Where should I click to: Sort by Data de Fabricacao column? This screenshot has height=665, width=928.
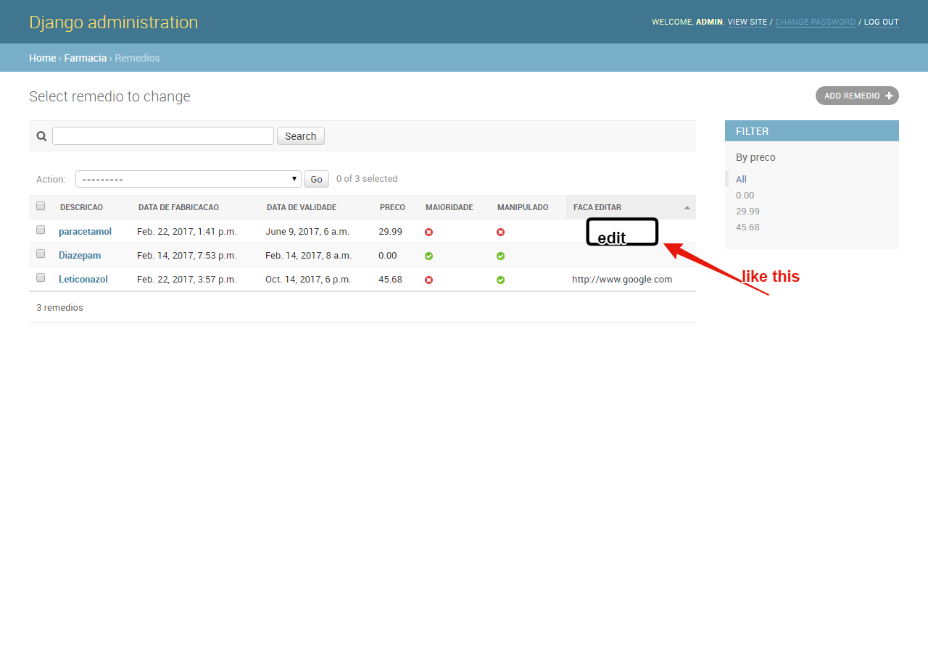(178, 207)
